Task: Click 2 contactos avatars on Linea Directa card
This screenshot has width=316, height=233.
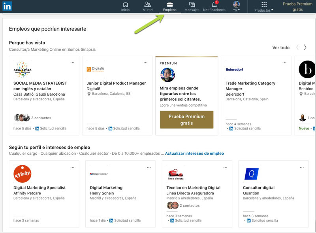Action: pos(173,205)
